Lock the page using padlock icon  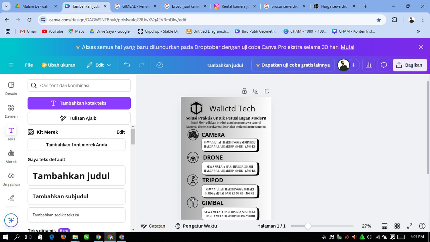point(245,91)
